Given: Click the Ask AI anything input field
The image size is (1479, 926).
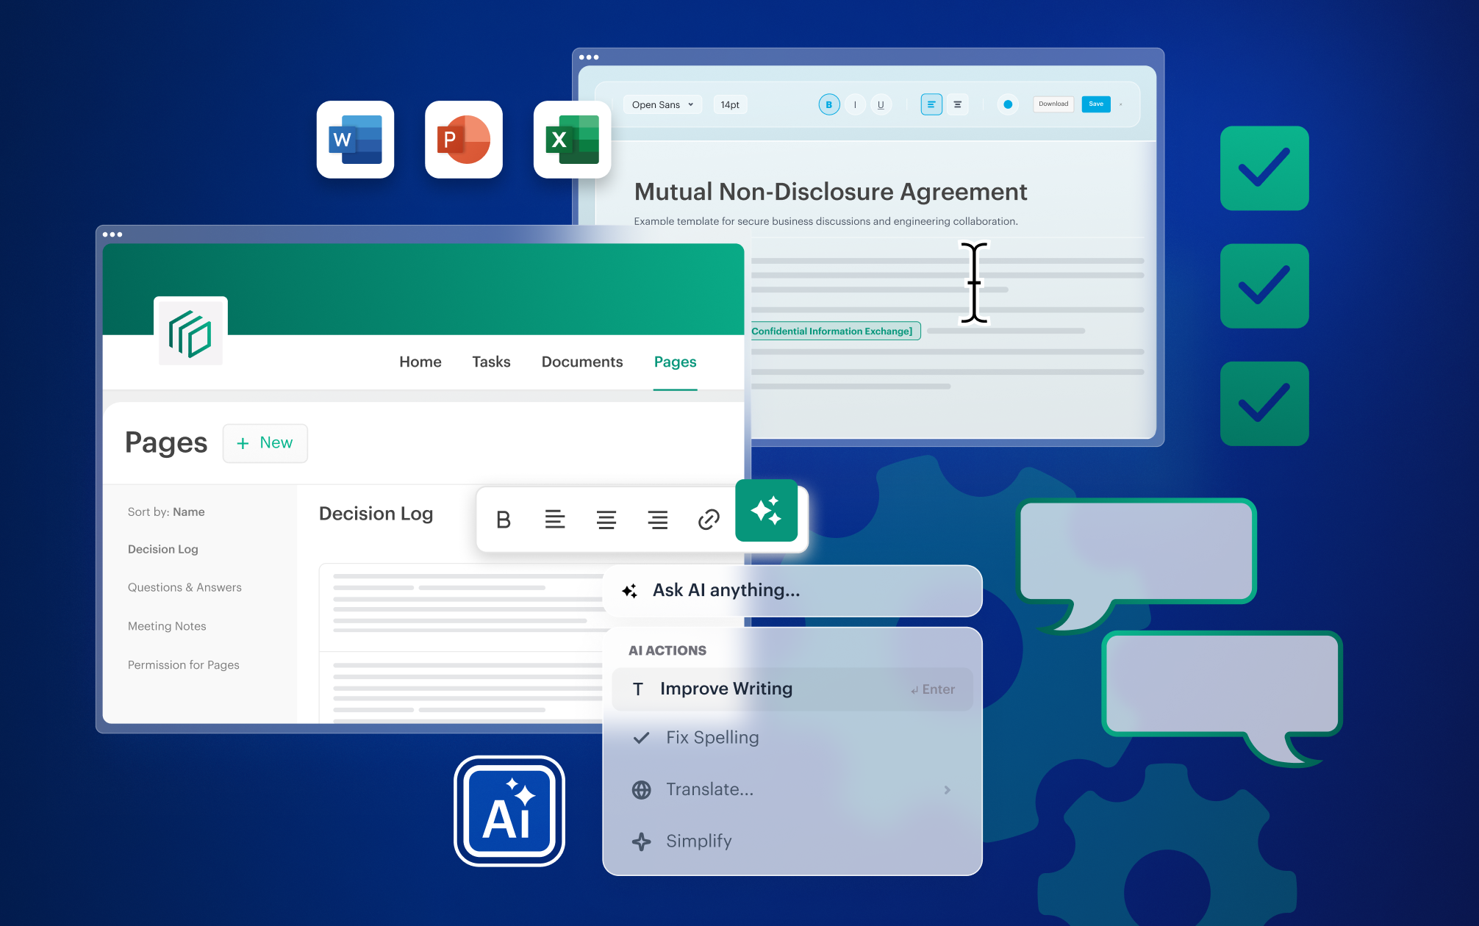Looking at the screenshot, I should [x=792, y=591].
